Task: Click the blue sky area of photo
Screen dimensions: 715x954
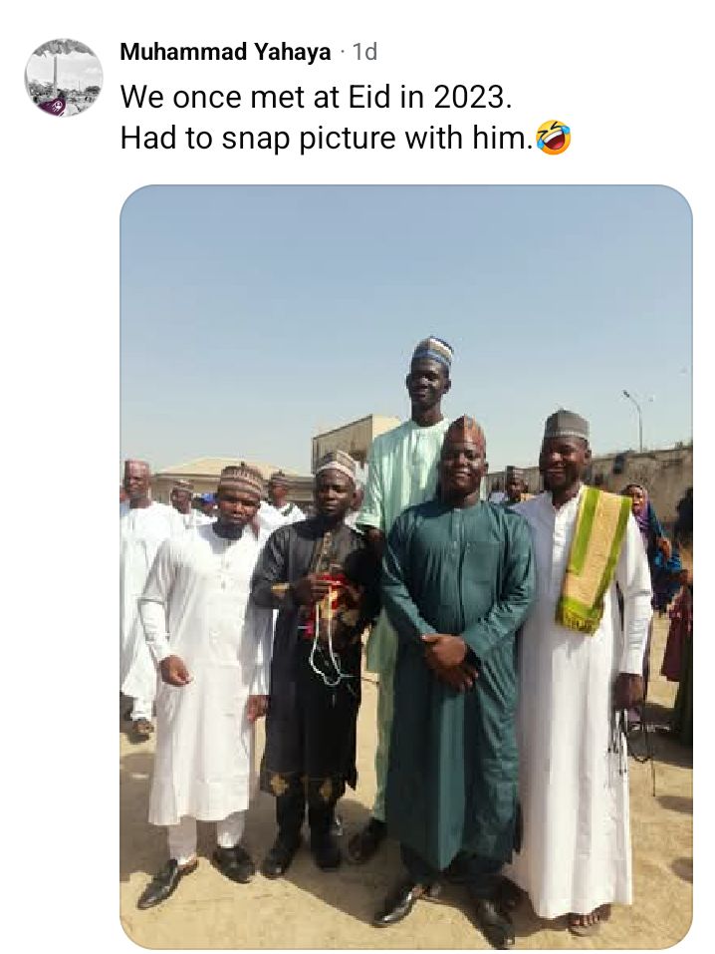Action: [x=299, y=299]
